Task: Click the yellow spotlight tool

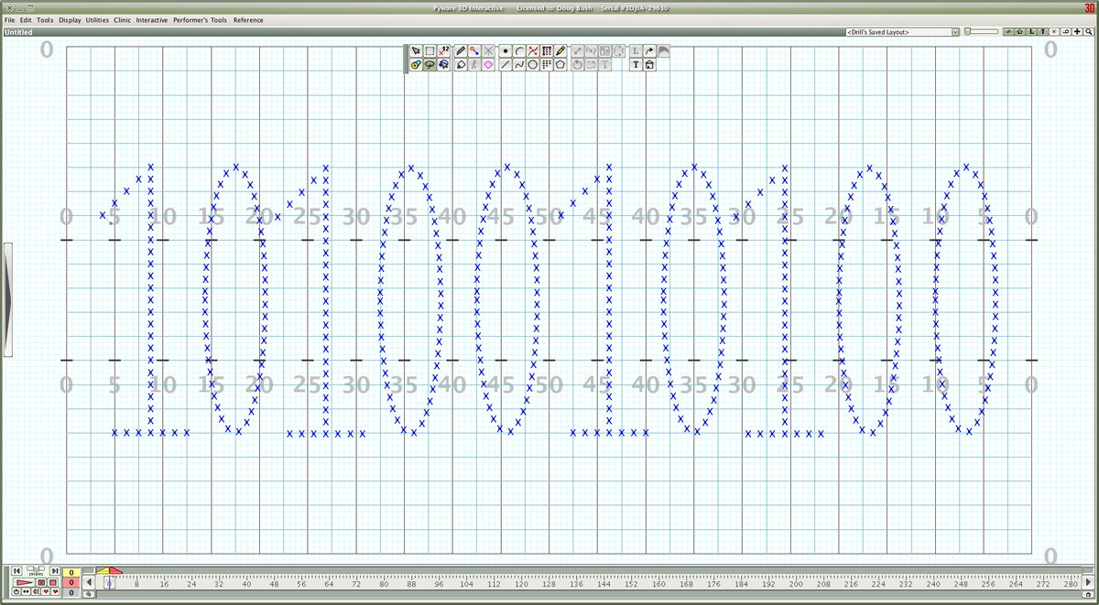Action: click(x=416, y=64)
